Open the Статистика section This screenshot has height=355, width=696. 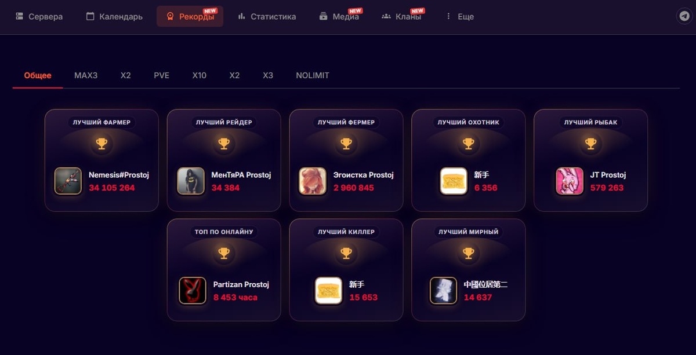(x=267, y=17)
